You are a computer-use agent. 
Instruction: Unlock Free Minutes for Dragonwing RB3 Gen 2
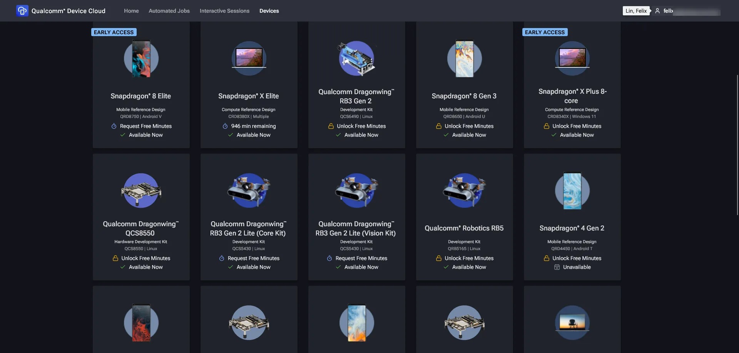[x=361, y=126]
